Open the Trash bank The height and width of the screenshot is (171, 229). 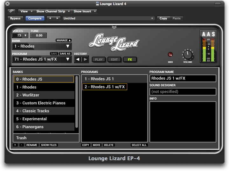(46, 138)
